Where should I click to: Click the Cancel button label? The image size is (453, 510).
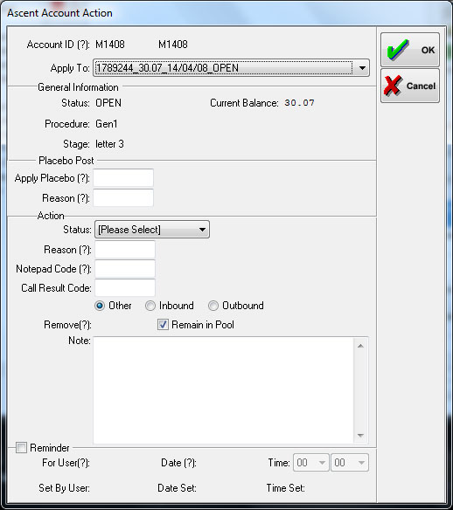coord(421,86)
